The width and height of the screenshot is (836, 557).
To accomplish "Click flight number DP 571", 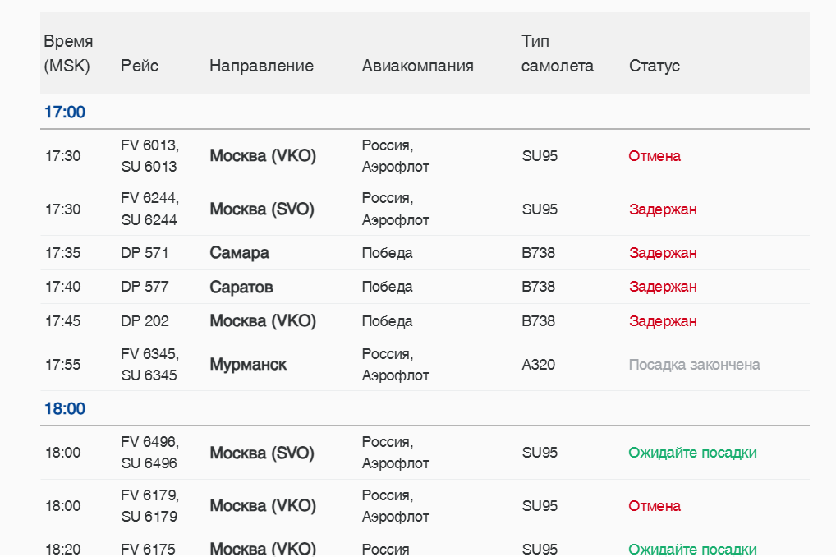I will coord(145,253).
